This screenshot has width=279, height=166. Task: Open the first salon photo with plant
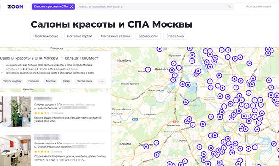click(16, 111)
